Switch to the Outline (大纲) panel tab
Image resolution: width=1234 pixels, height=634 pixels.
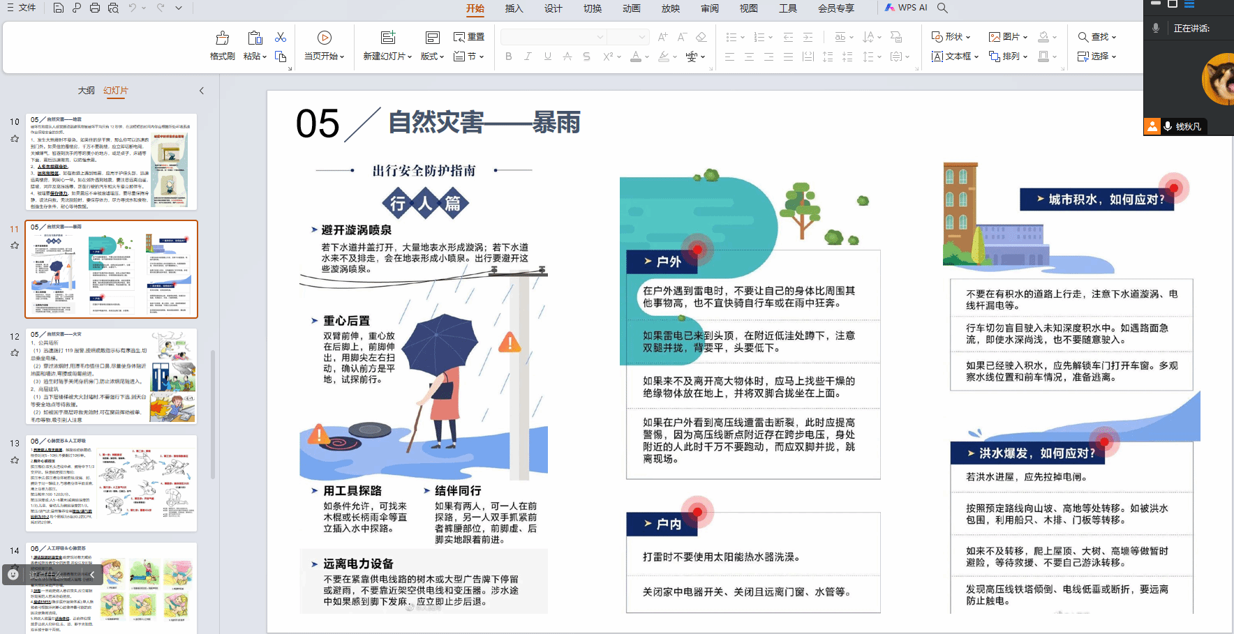click(x=86, y=91)
